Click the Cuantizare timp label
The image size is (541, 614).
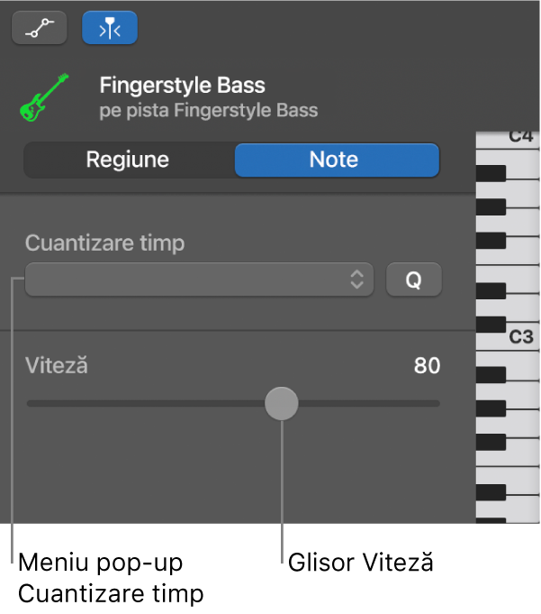(x=104, y=243)
